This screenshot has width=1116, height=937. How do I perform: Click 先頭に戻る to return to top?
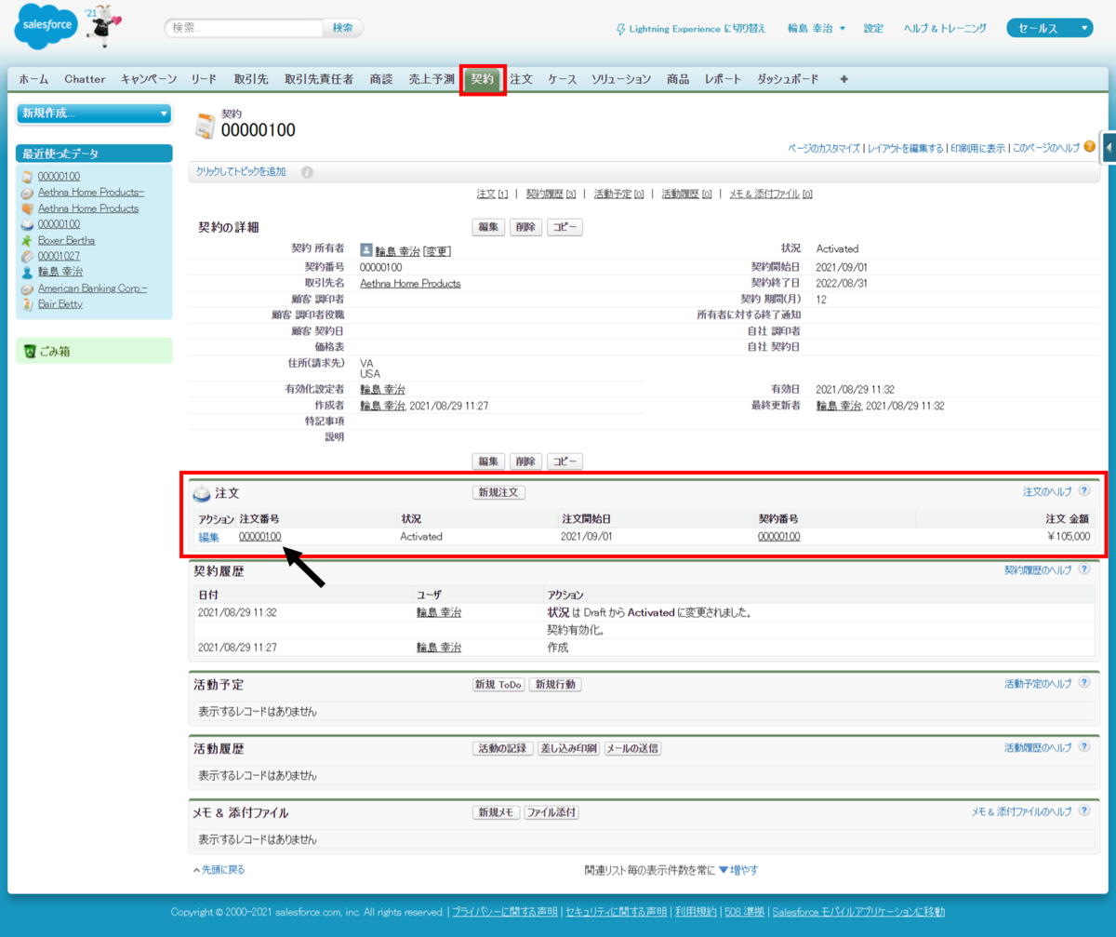[x=219, y=869]
